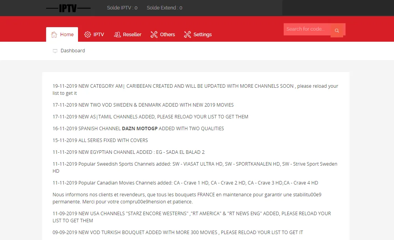Focus the Search for code field
Viewport: 394px width, 240px height.
click(x=307, y=29)
